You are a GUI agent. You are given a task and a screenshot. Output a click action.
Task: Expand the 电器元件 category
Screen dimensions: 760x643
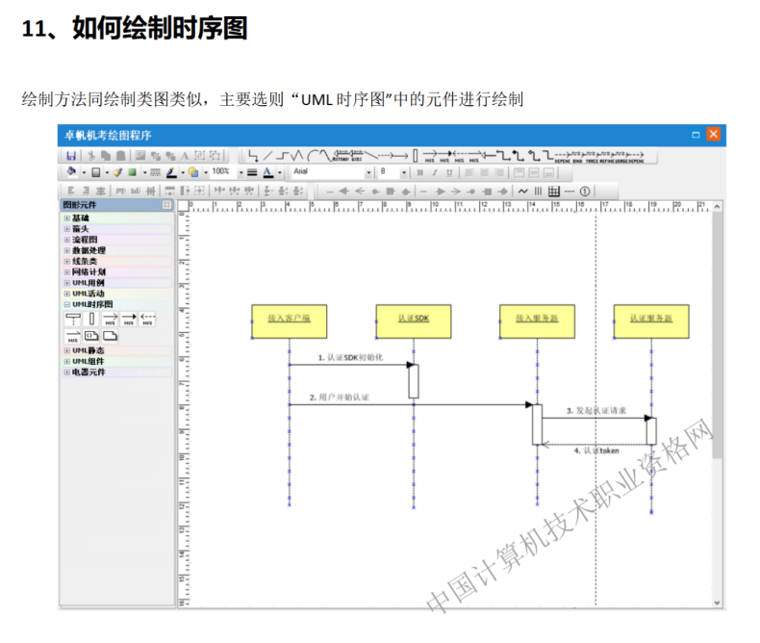[67, 372]
